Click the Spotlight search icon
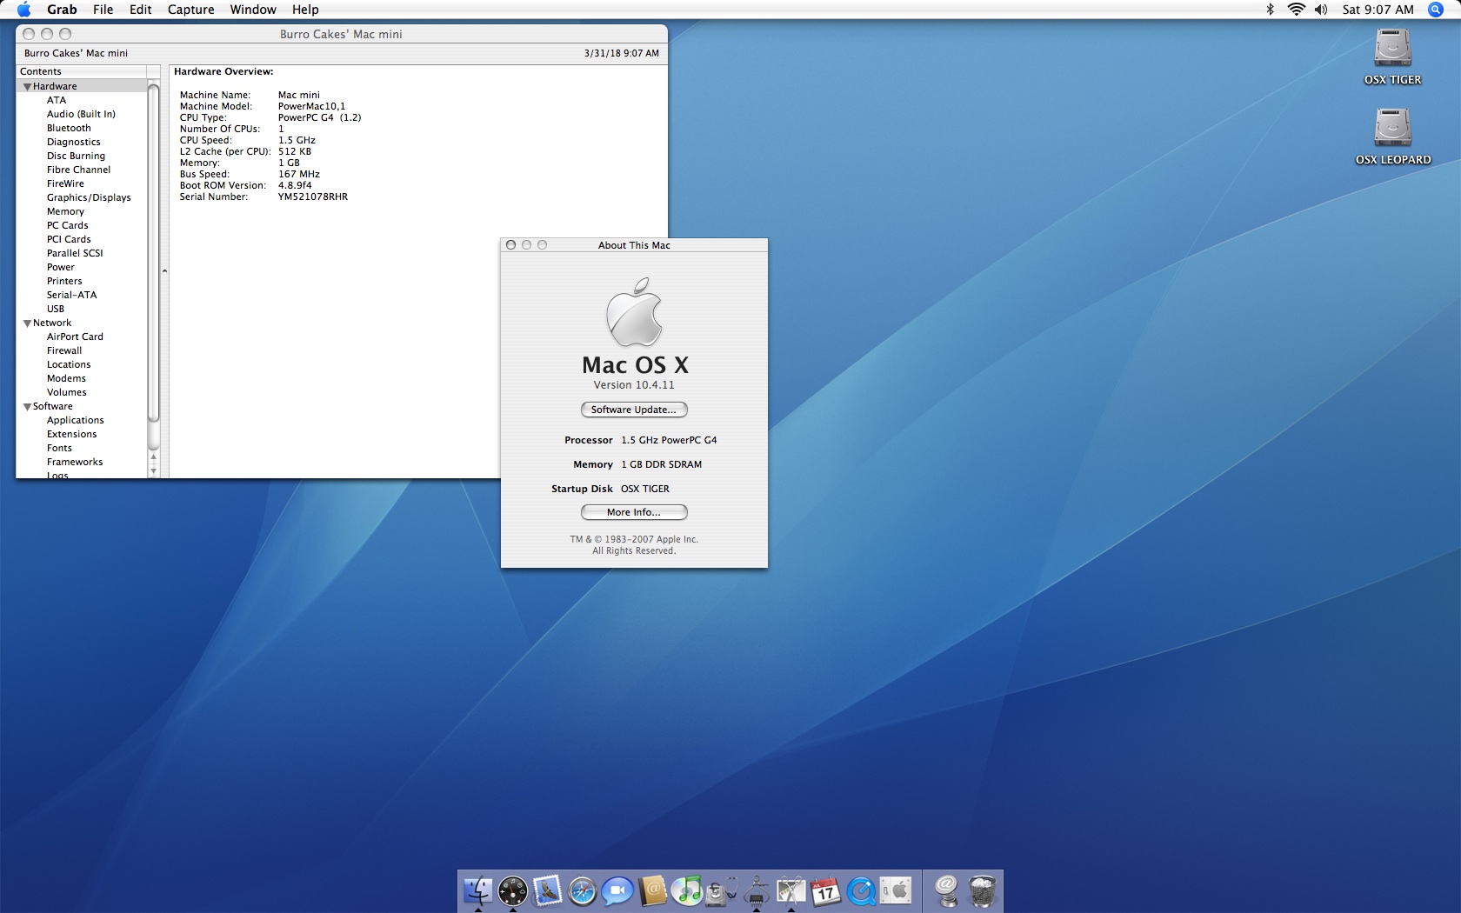 click(1436, 10)
